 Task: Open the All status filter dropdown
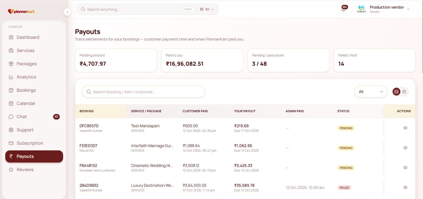(371, 92)
